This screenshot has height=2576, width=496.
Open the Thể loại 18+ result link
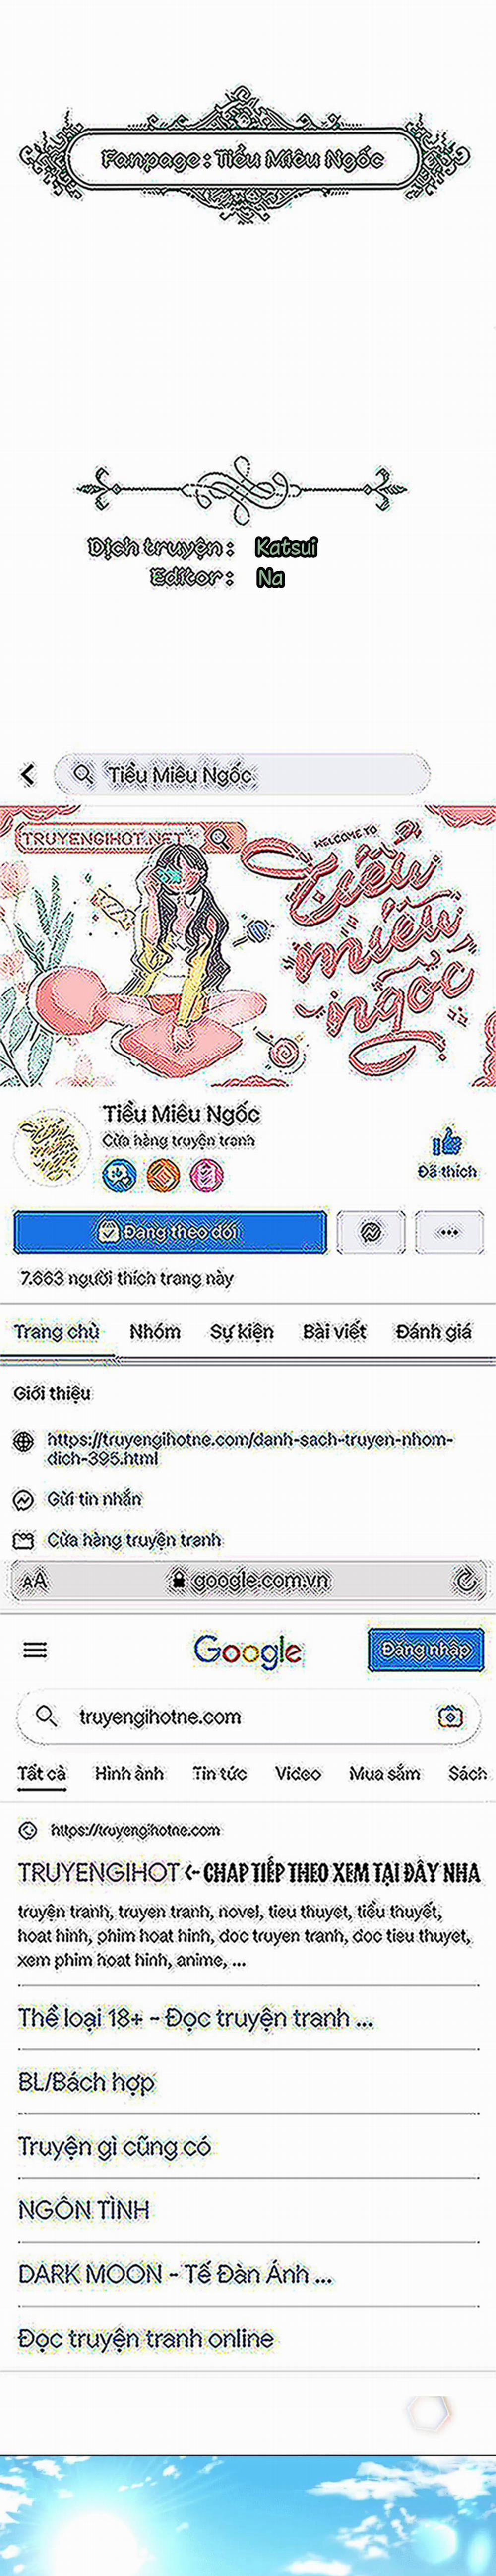(x=195, y=2018)
